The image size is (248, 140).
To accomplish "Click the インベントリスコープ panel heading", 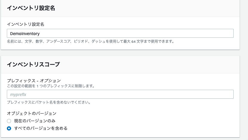I will pos(33,64).
